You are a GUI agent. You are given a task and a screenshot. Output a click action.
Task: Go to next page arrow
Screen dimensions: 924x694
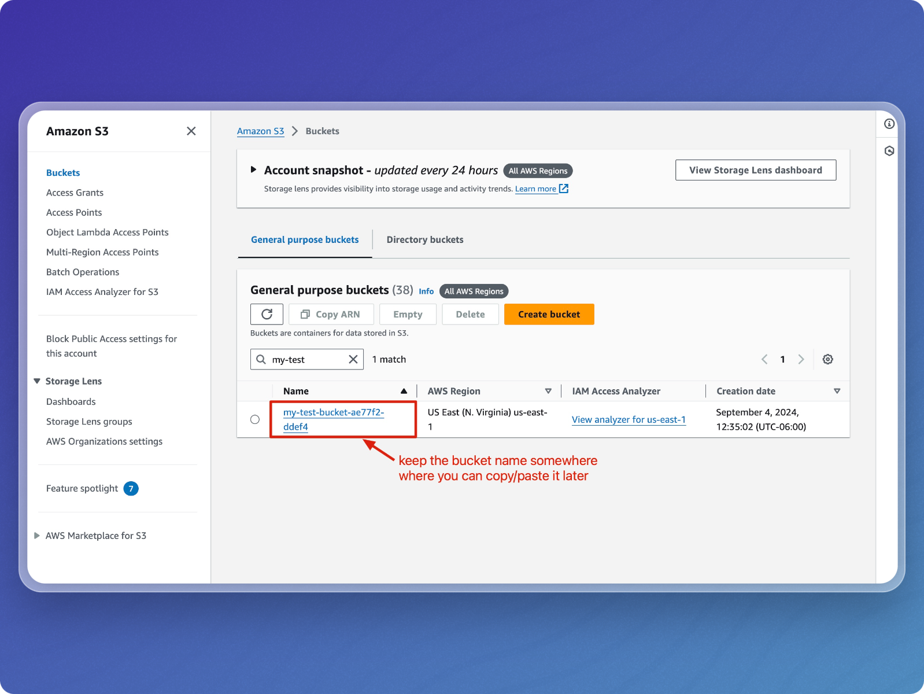pyautogui.click(x=801, y=359)
